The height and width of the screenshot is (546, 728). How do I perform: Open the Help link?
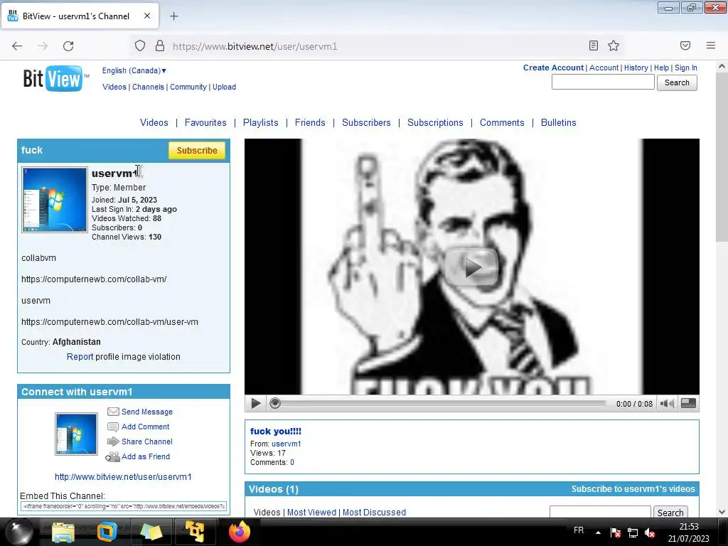pos(662,68)
